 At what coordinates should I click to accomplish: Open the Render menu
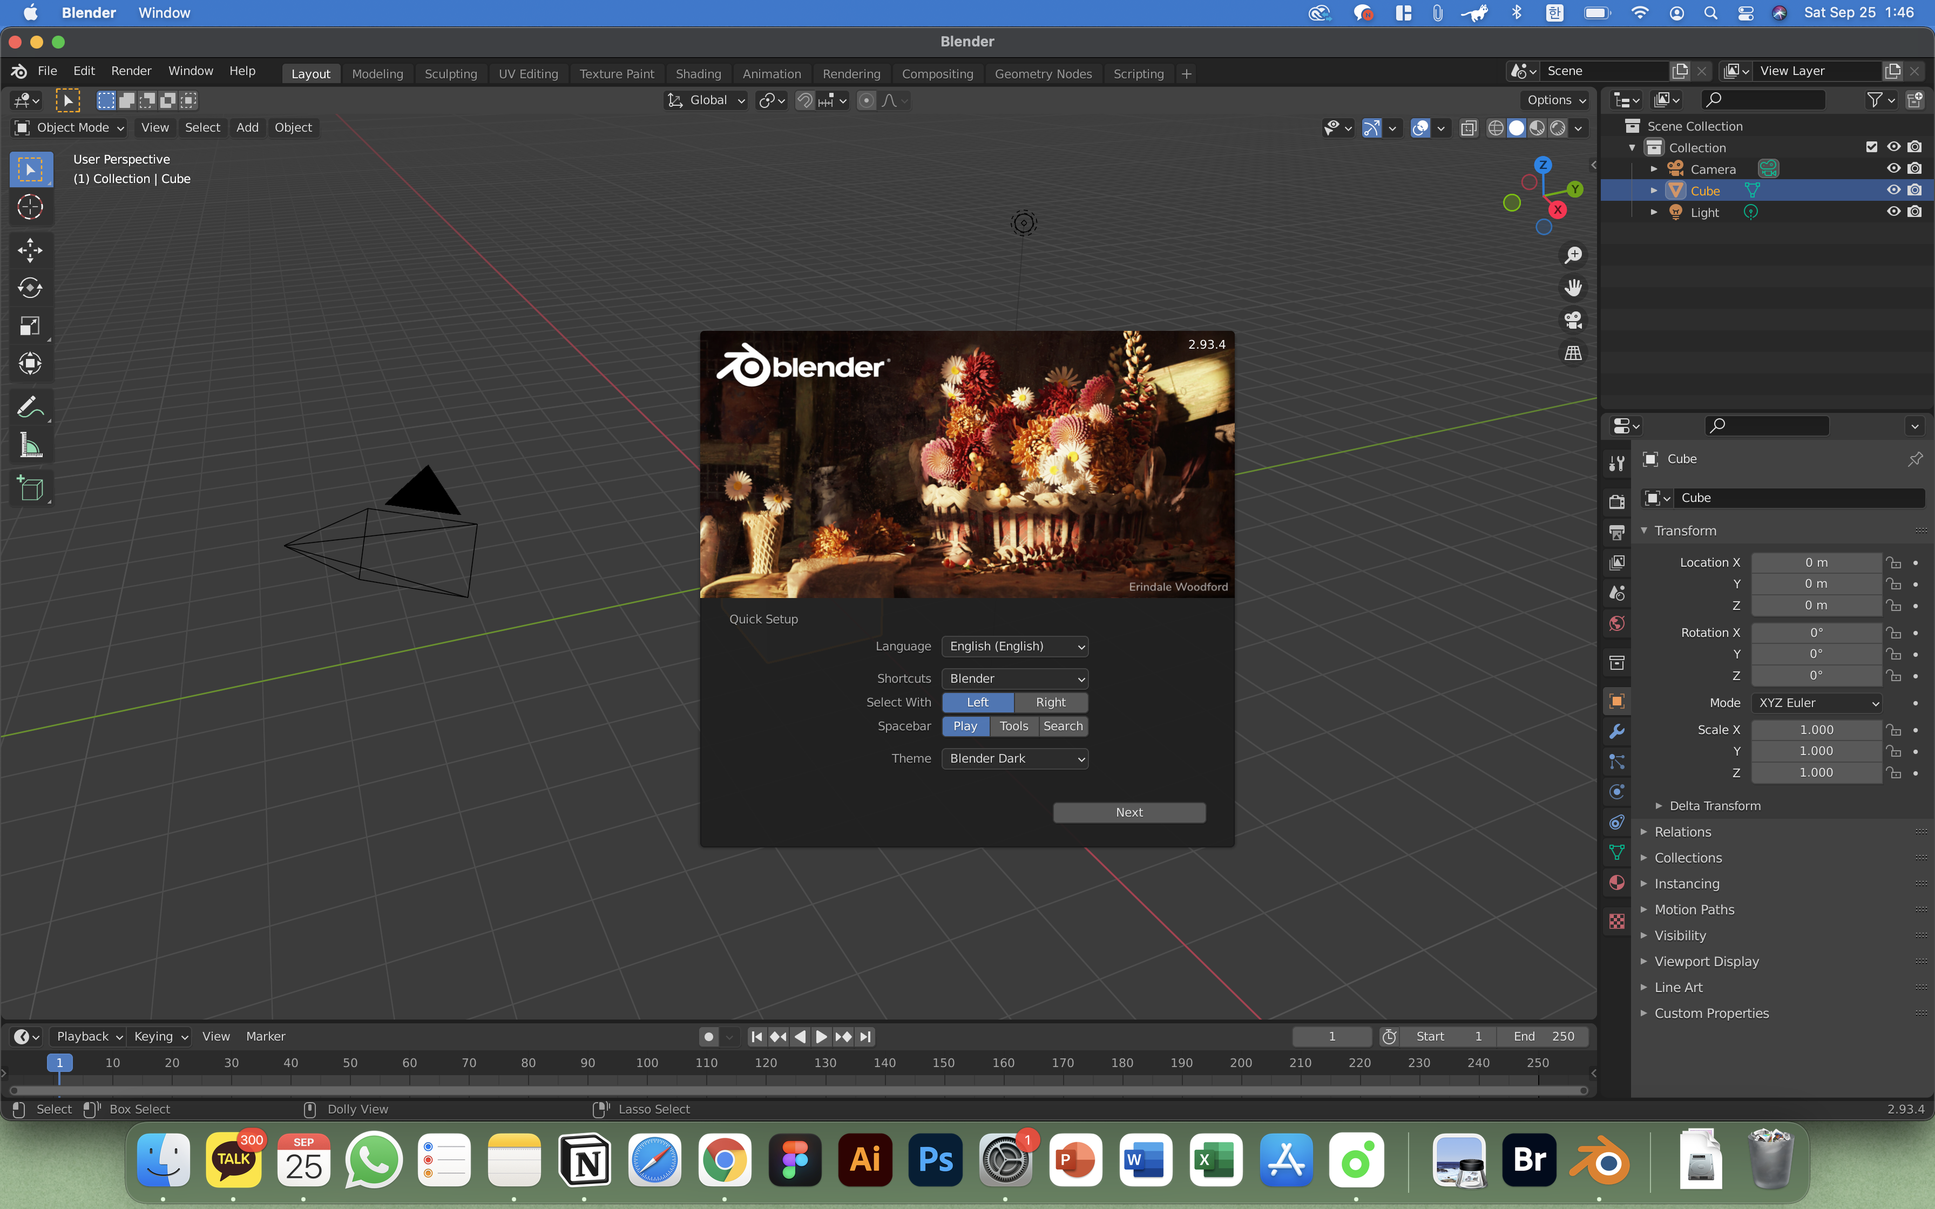point(131,71)
